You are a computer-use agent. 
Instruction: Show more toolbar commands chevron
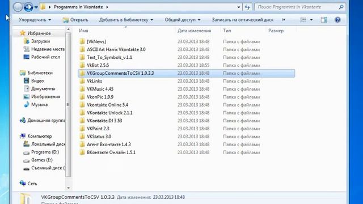[284, 20]
